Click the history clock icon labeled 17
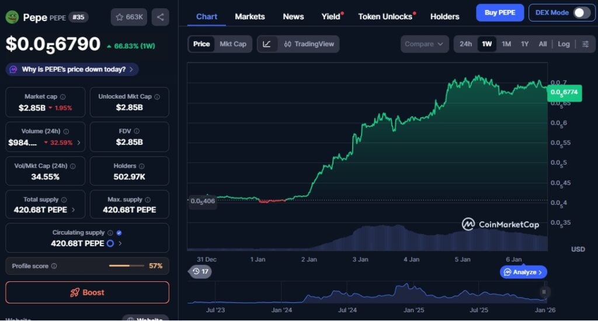Viewport: 598px width, 321px height. [200, 271]
